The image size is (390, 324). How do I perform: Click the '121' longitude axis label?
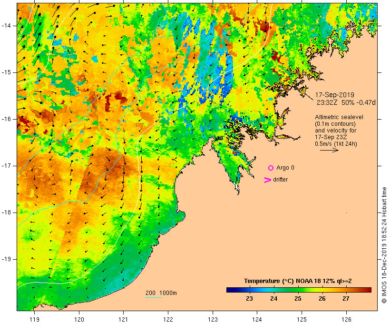(123, 319)
